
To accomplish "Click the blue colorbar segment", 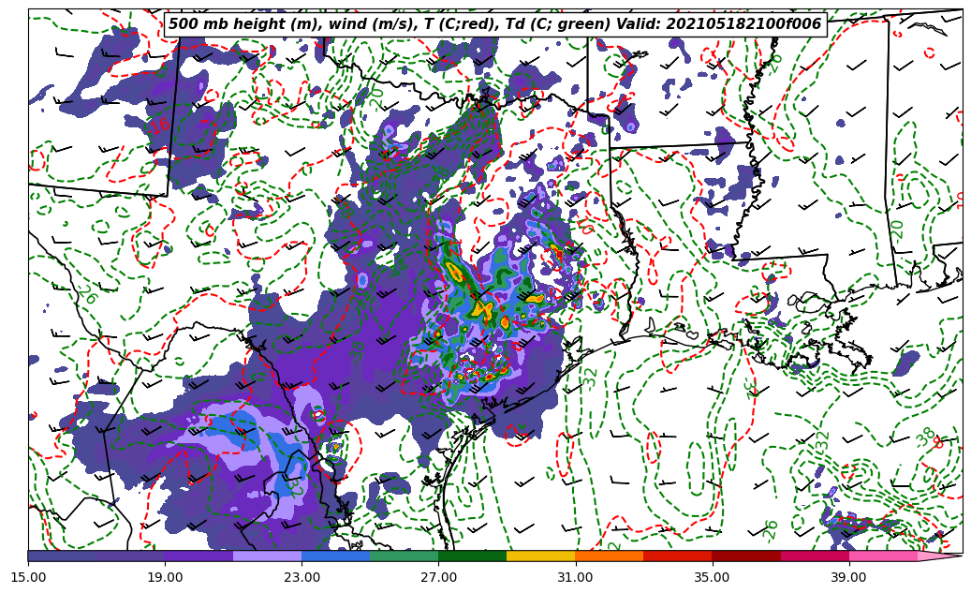I will tap(335, 556).
